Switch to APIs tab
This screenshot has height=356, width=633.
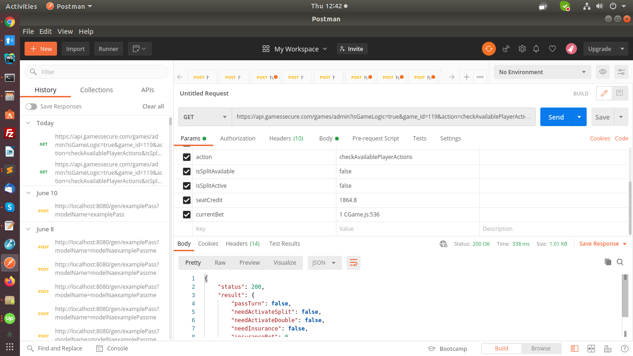(x=148, y=90)
